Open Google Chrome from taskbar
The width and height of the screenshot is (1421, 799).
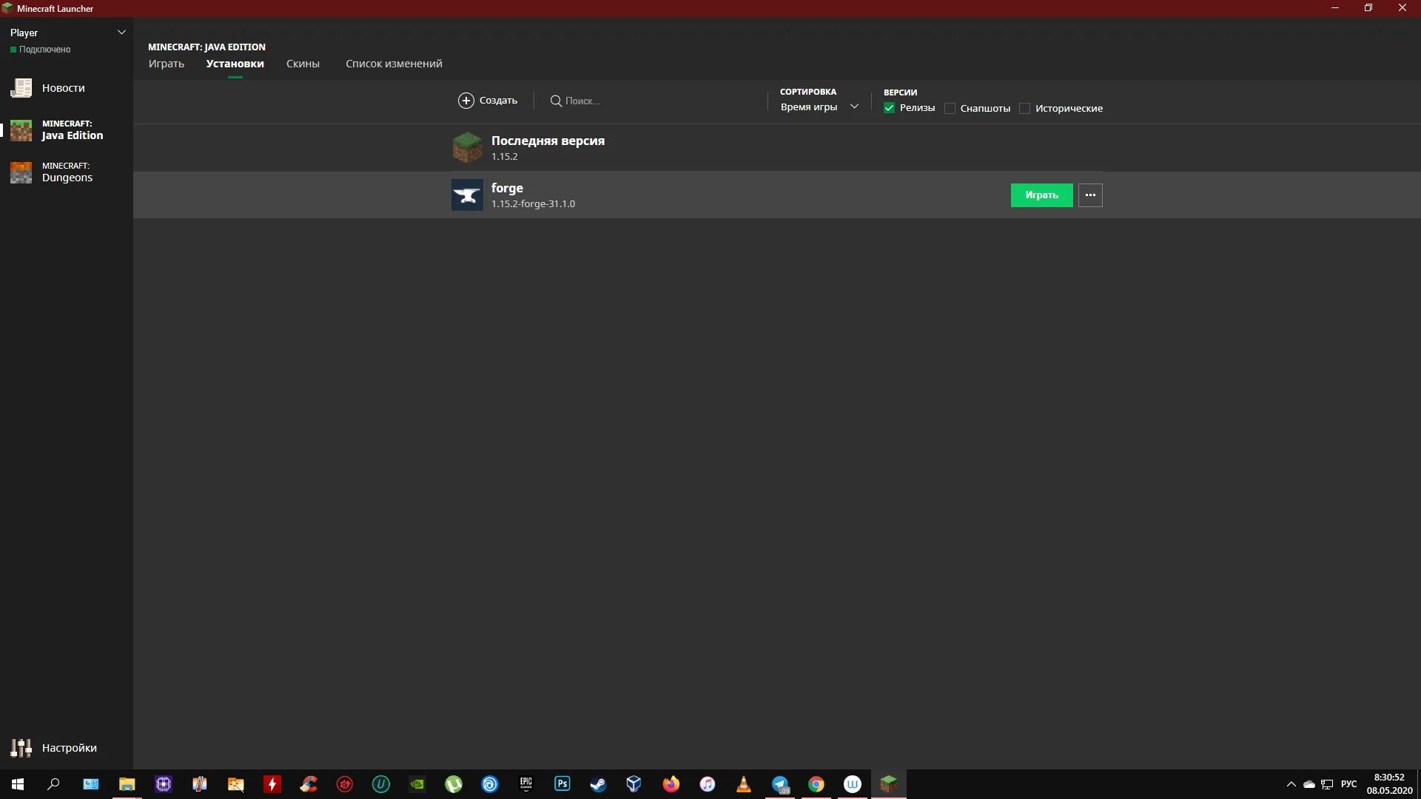point(815,783)
